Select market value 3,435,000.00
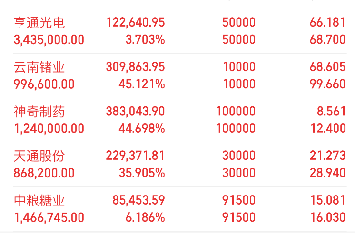 [49, 40]
